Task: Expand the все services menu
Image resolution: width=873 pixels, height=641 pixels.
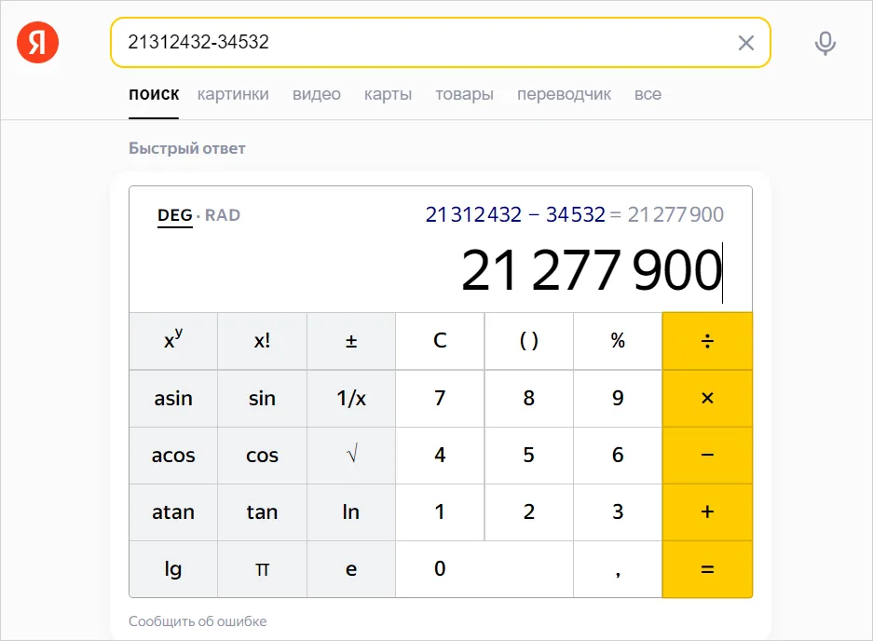Action: [648, 94]
